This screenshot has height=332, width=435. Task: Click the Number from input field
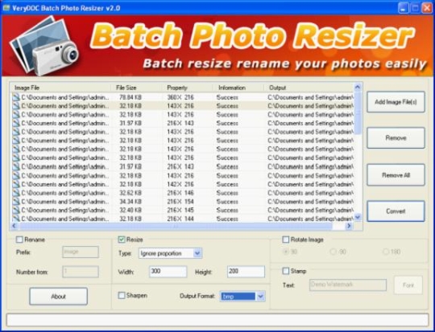tap(81, 272)
